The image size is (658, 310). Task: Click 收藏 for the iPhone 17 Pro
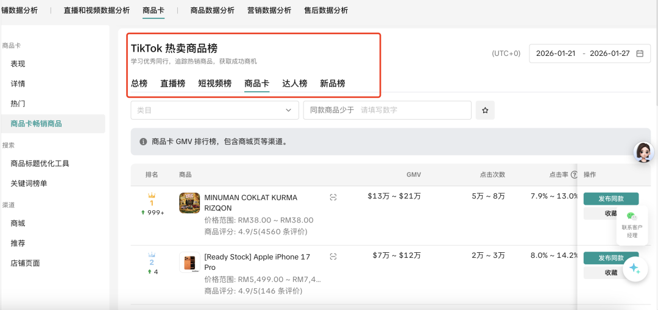(x=610, y=273)
